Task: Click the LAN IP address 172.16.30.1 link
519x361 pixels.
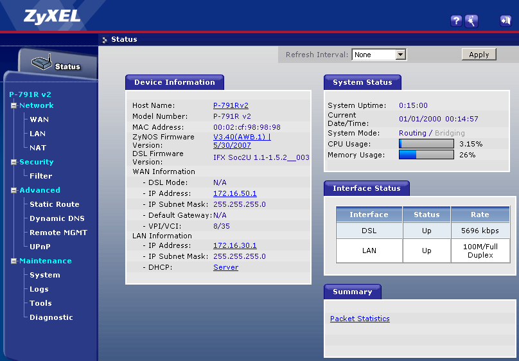Action: (235, 245)
